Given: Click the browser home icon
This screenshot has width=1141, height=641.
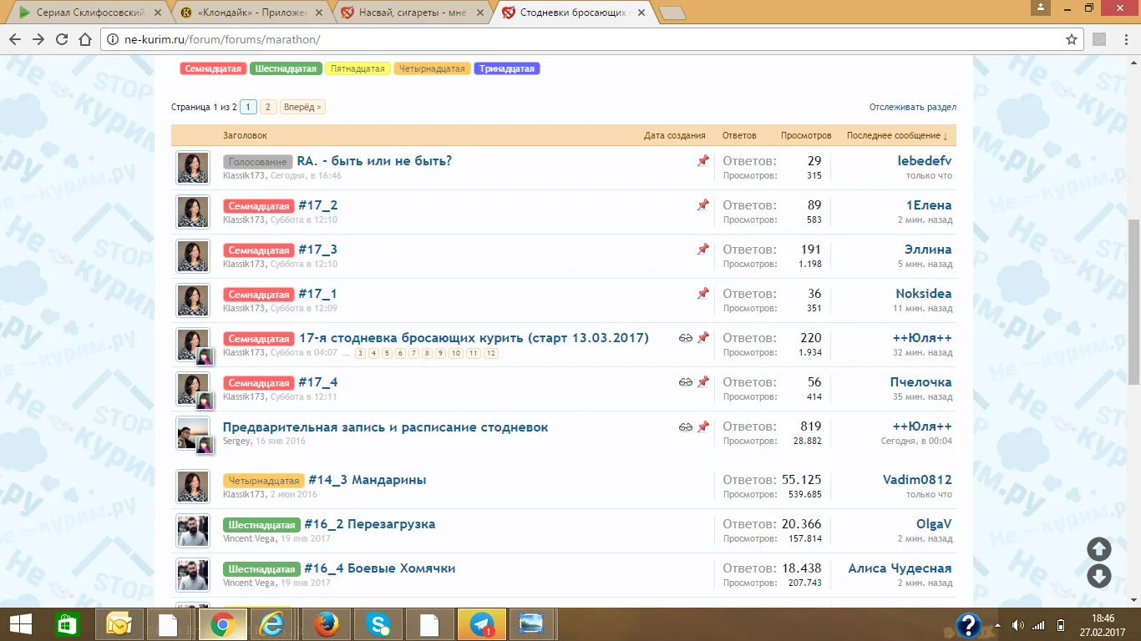Looking at the screenshot, I should tap(85, 39).
